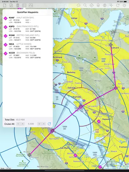Select the KCCR Buchanan Field waypoint row

point(28,55)
